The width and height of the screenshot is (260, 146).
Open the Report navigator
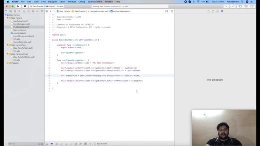click(42, 11)
